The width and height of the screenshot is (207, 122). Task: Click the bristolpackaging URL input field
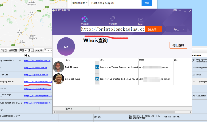tap(113, 29)
